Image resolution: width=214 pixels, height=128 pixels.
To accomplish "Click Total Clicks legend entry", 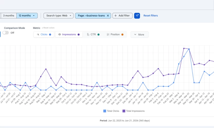I will tap(111, 111).
